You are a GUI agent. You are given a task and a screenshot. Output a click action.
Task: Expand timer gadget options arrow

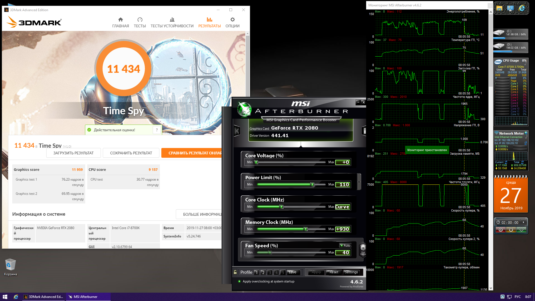pyautogui.click(x=524, y=222)
